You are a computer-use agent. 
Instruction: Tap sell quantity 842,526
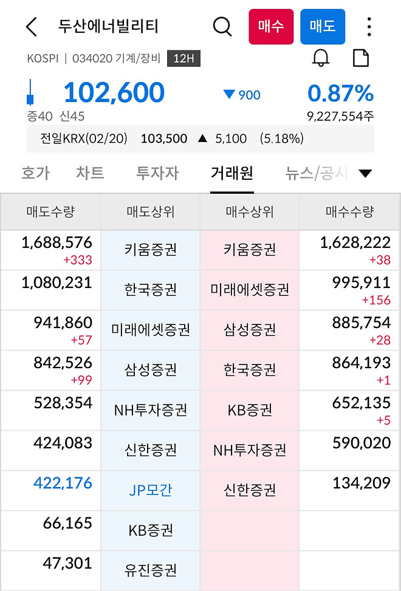click(x=63, y=363)
